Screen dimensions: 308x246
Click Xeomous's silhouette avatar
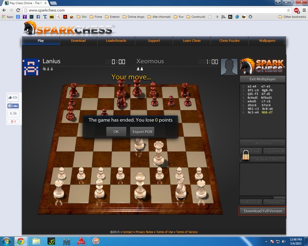(229, 67)
